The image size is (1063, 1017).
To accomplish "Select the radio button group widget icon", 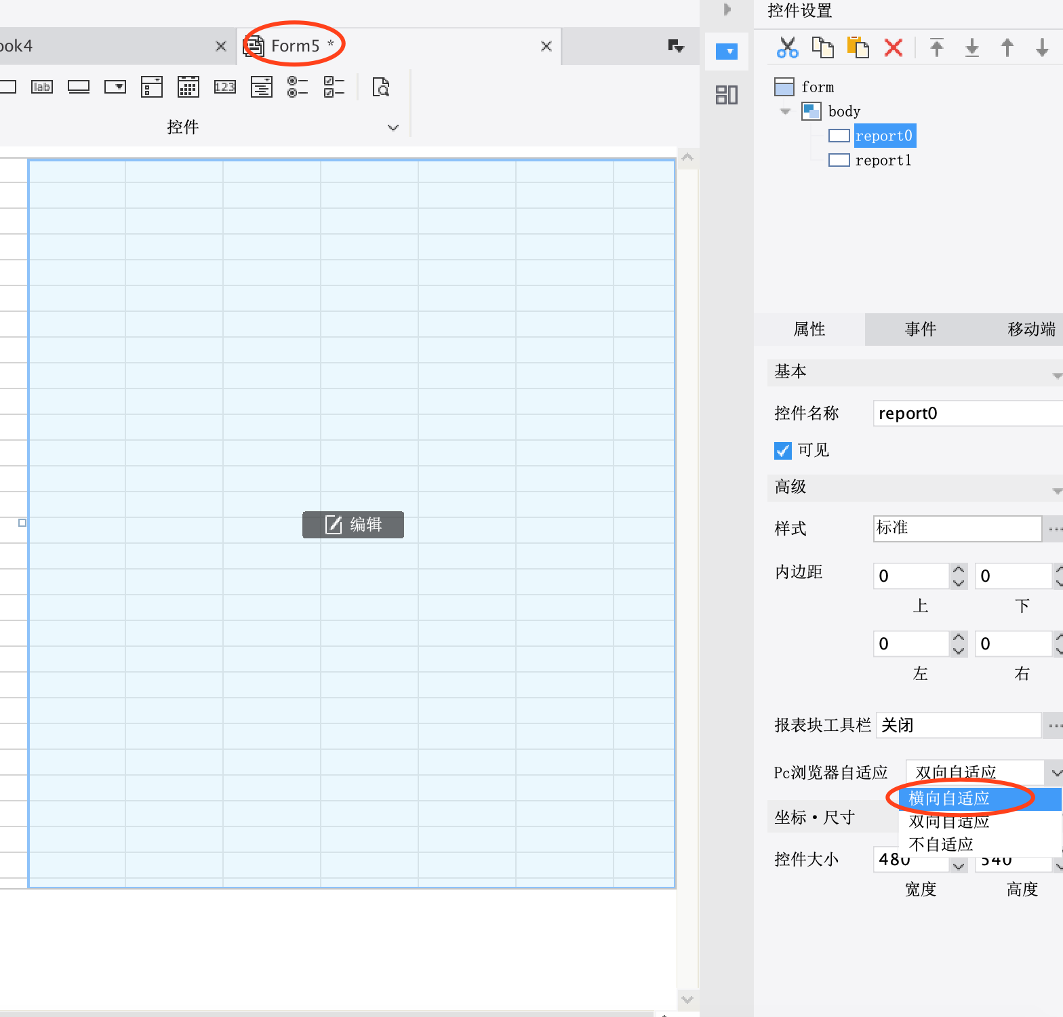I will pyautogui.click(x=298, y=87).
